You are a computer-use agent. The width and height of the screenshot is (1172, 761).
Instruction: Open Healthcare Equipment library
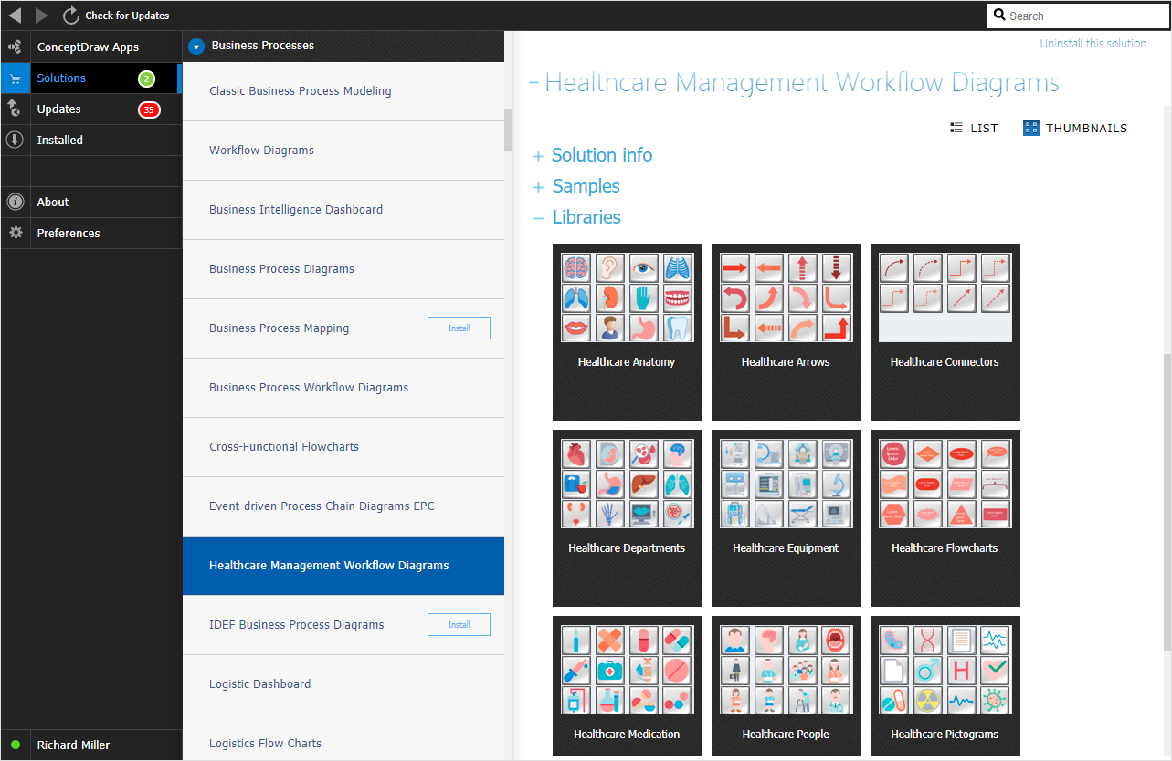click(786, 518)
